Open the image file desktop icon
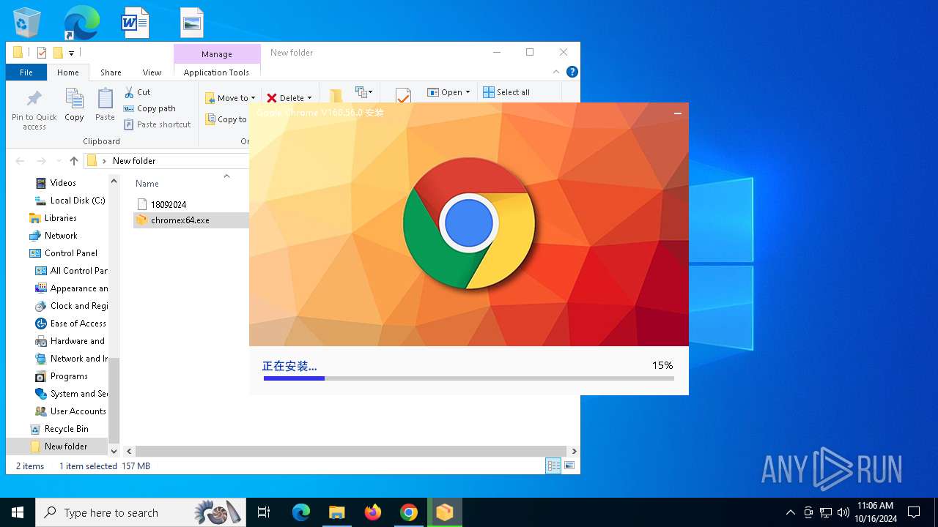Image resolution: width=938 pixels, height=527 pixels. tap(192, 22)
